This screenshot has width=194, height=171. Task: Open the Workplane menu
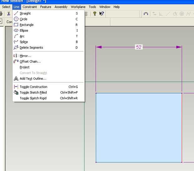pos(78,7)
